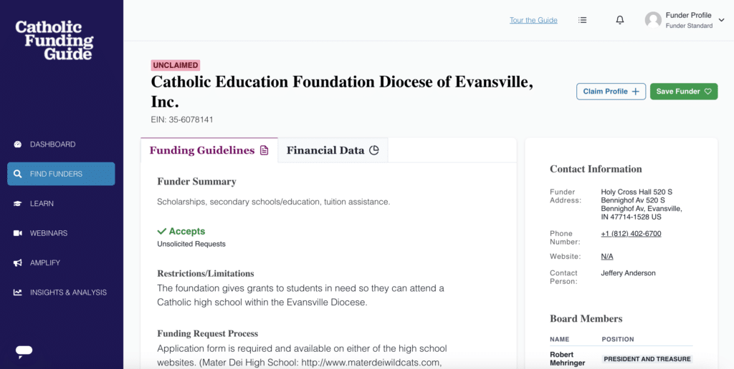
Task: Save this funder with Save Funder button
Action: pyautogui.click(x=683, y=92)
